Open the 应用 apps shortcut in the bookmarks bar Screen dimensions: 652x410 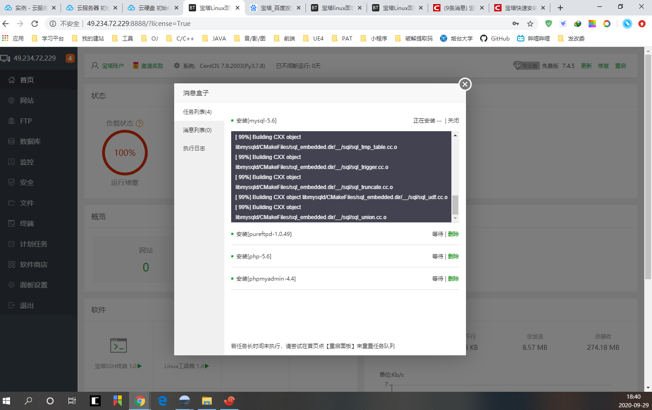13,38
